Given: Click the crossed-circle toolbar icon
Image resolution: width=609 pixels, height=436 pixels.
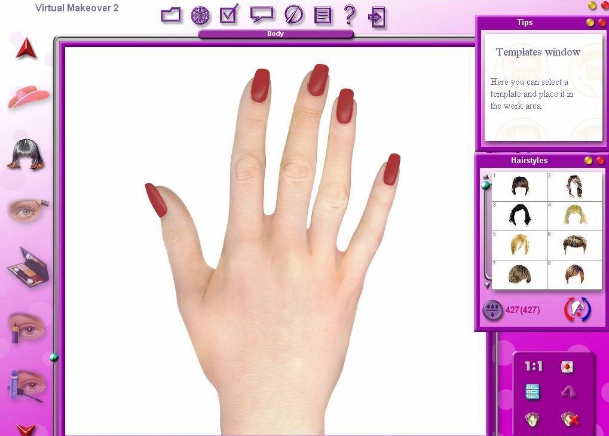Looking at the screenshot, I should pos(293,14).
